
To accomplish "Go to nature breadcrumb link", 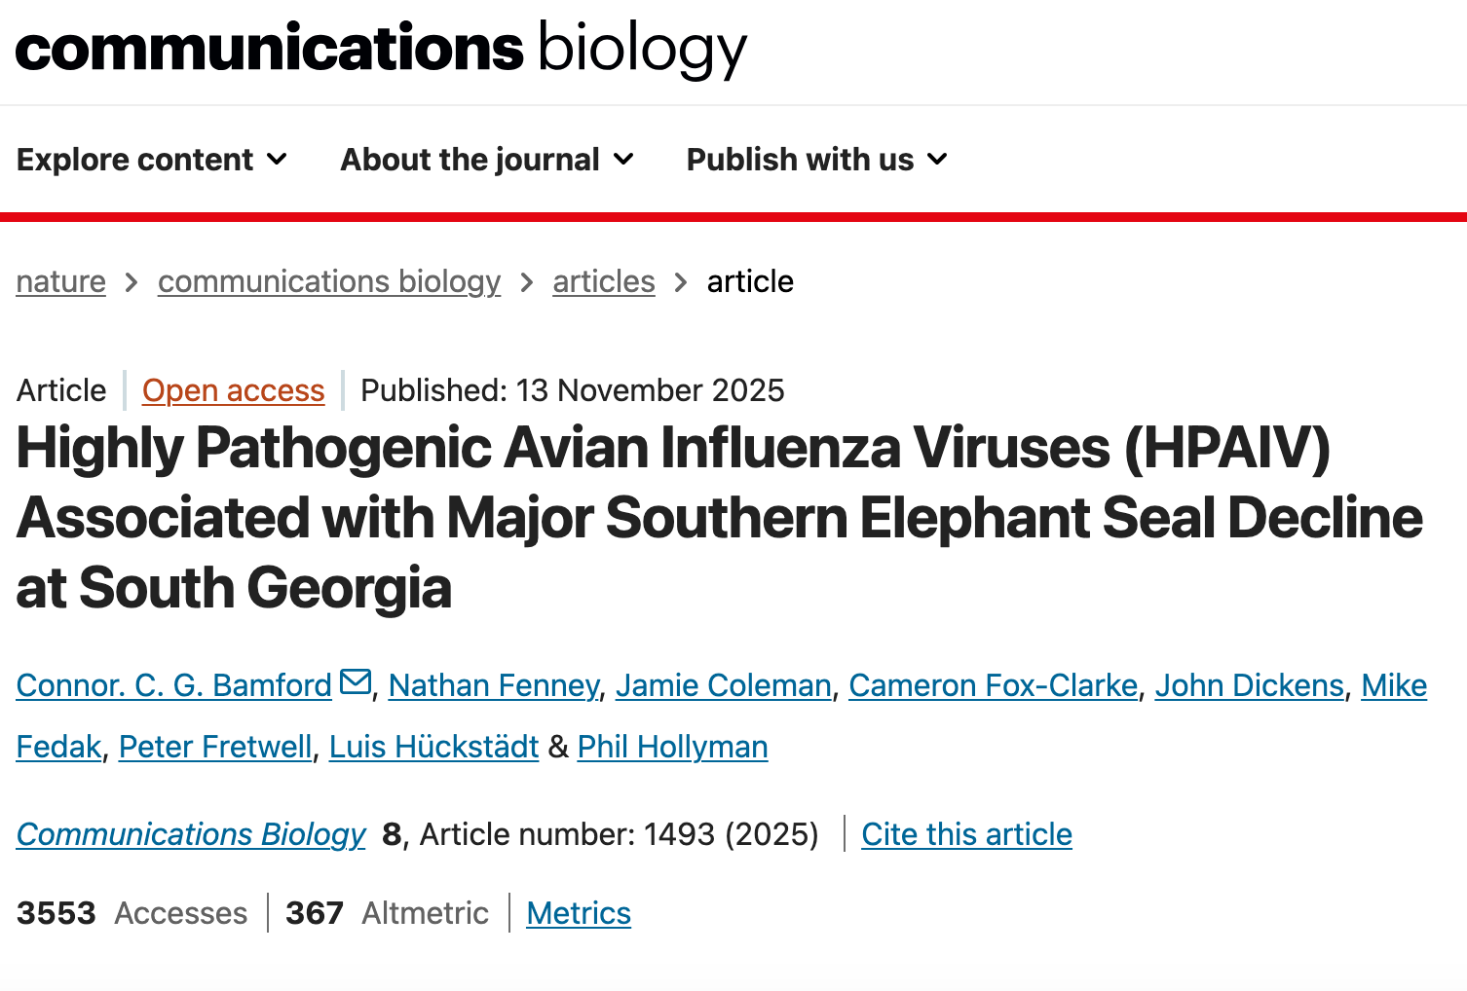I will point(61,281).
